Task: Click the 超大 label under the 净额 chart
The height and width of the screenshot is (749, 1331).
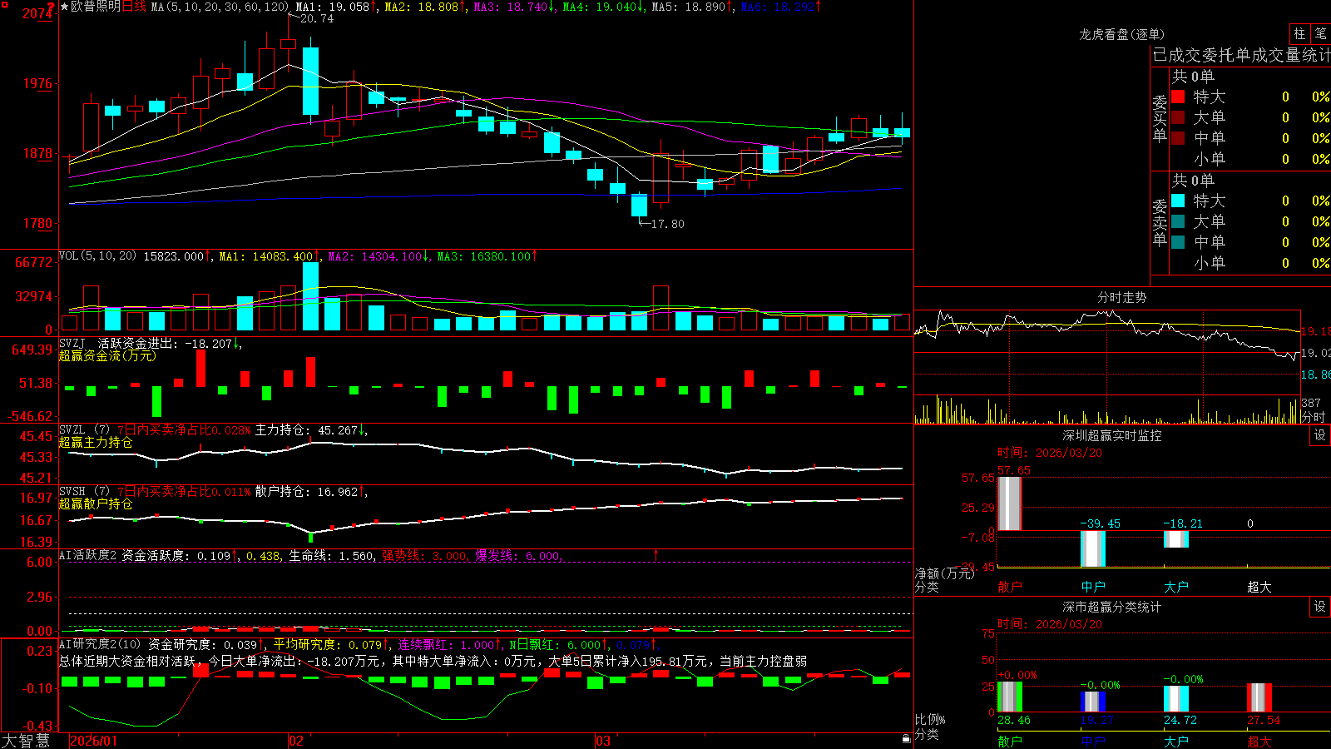Action: pyautogui.click(x=1259, y=587)
